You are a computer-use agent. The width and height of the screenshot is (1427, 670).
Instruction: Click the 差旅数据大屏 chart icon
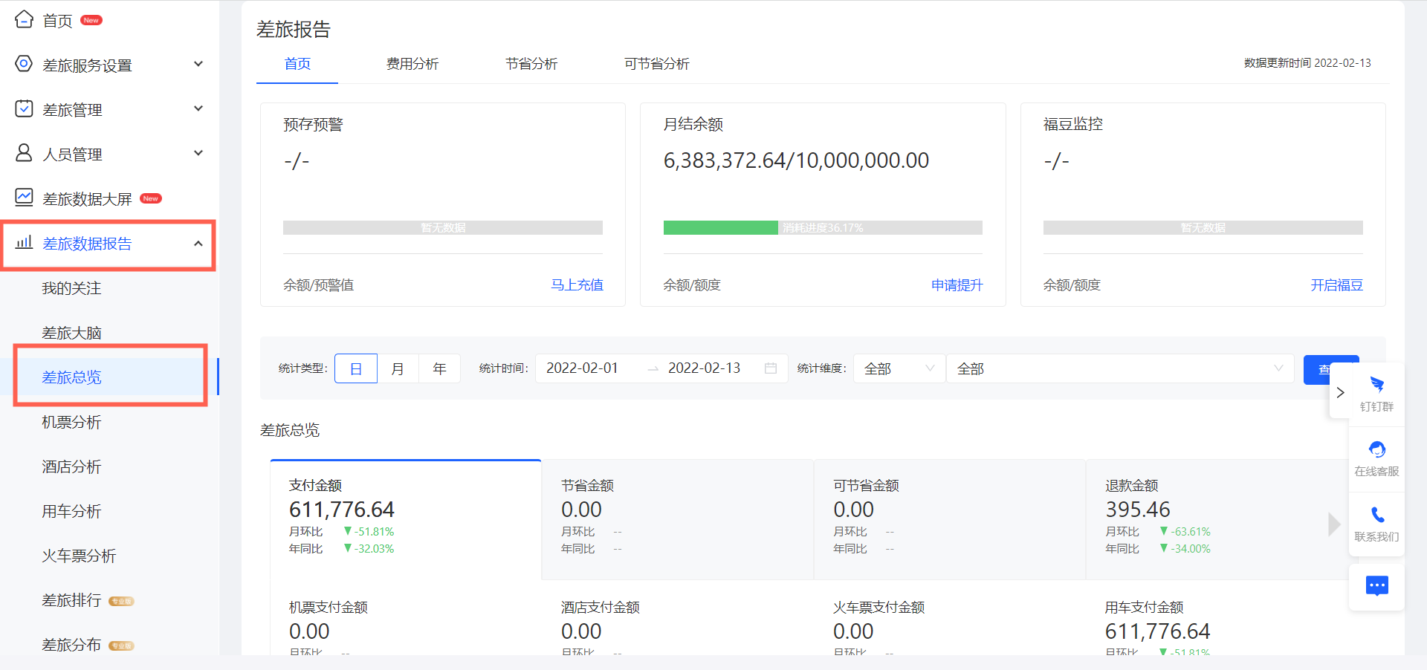pos(24,198)
